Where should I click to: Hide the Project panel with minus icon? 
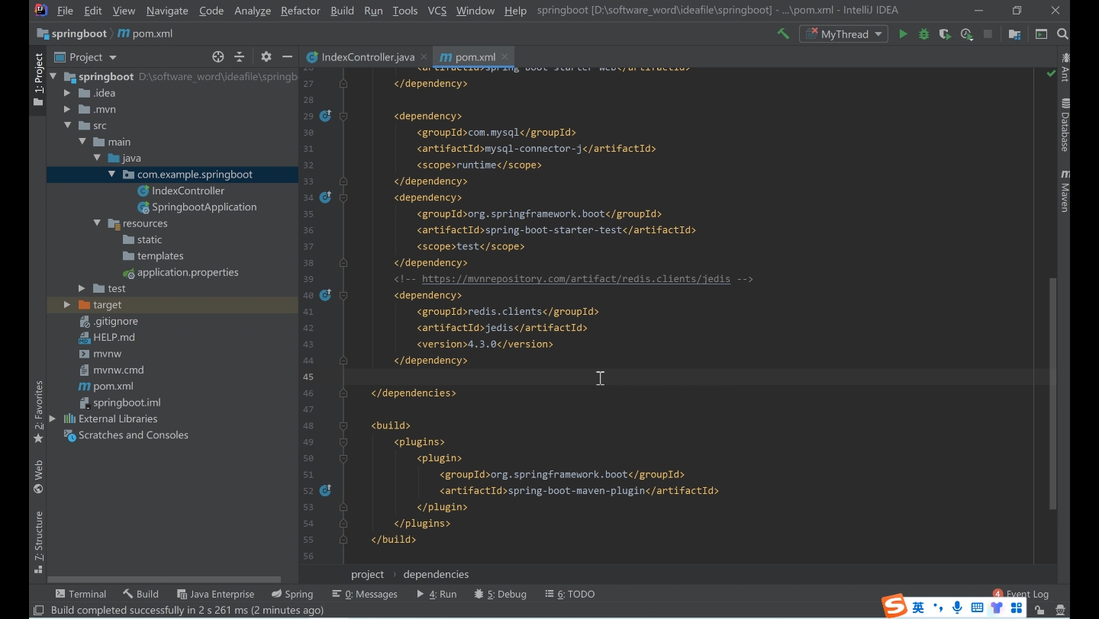pyautogui.click(x=287, y=56)
